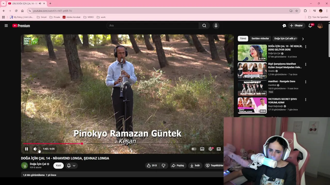Open the Adobe Acrobat bookmark
This screenshot has width=330, height=185.
coord(72,17)
